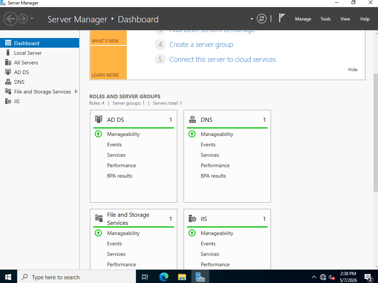Click File and Storage Services sidebar icon

coord(8,91)
